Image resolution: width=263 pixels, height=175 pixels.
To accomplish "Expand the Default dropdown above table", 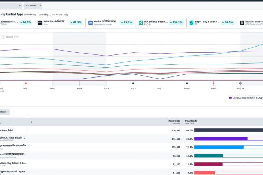I will [x=4, y=112].
